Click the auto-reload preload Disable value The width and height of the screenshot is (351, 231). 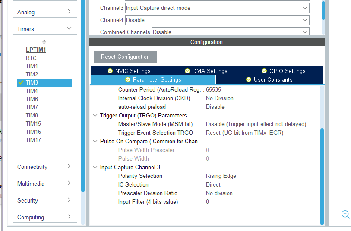215,107
